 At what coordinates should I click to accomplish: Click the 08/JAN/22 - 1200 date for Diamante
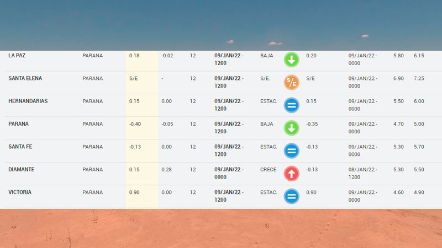point(362,173)
